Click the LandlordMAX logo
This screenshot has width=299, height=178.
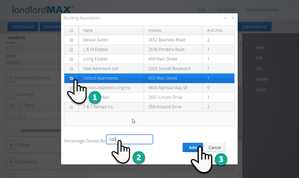43,10
